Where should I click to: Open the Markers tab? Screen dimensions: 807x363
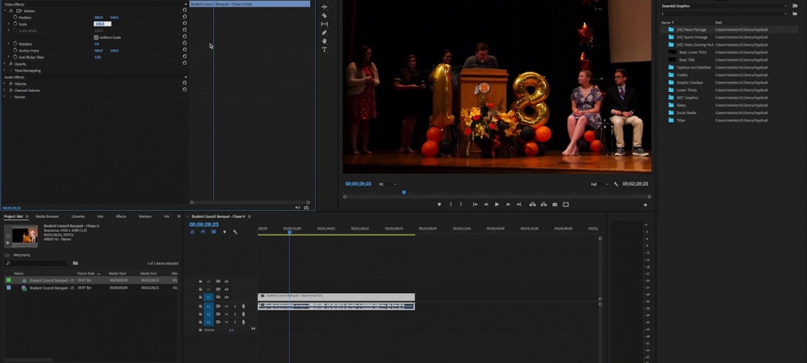(x=145, y=216)
